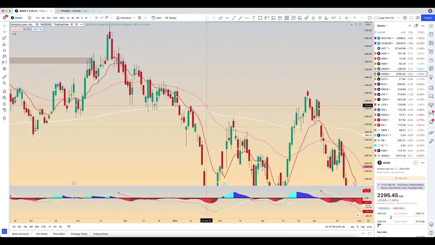Expand the time interval dropdown arrow
This screenshot has width=435, height=245.
90,18
